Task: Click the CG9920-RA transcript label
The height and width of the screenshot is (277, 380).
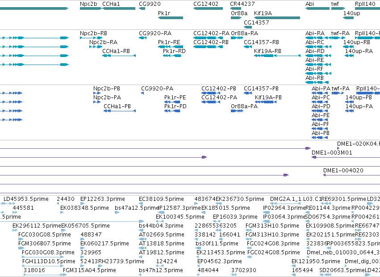Action: point(155,33)
